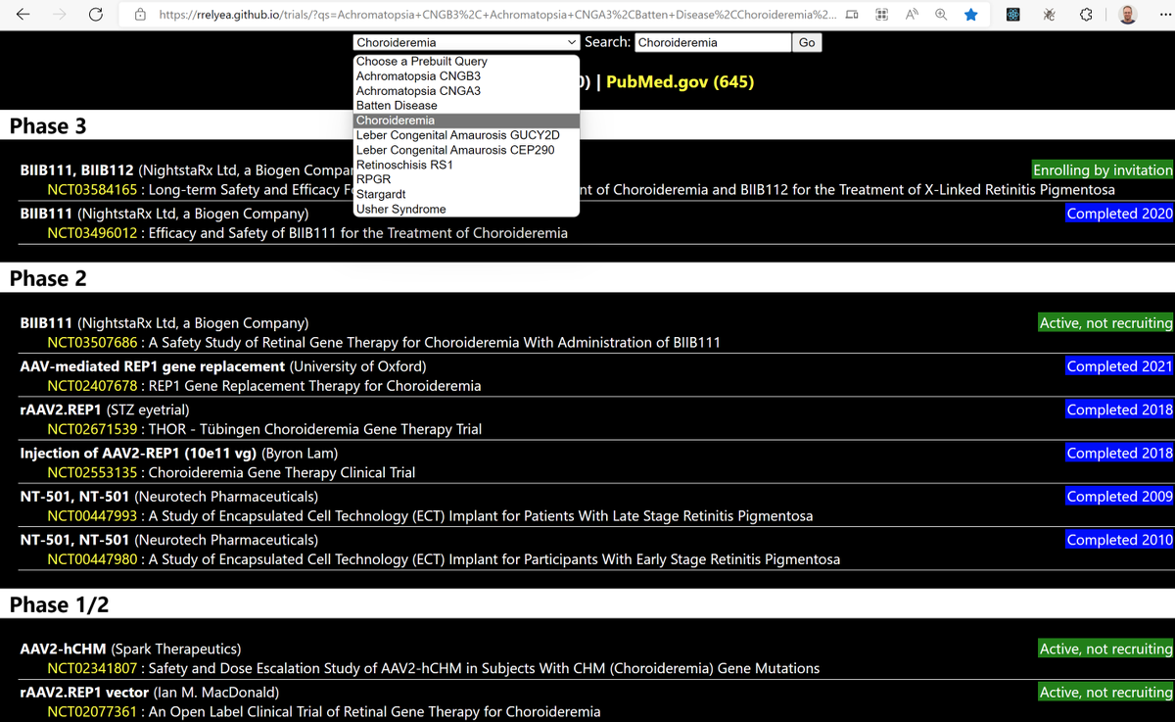The width and height of the screenshot is (1175, 722).
Task: Click the 'Completed 2010' status badge
Action: click(1119, 539)
